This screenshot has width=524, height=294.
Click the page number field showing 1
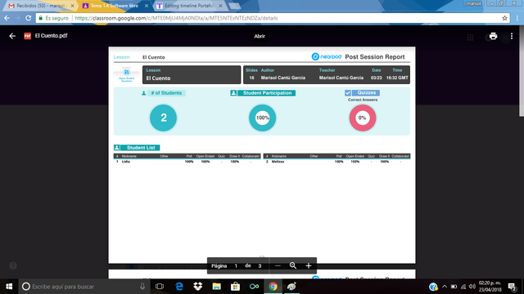[236, 265]
